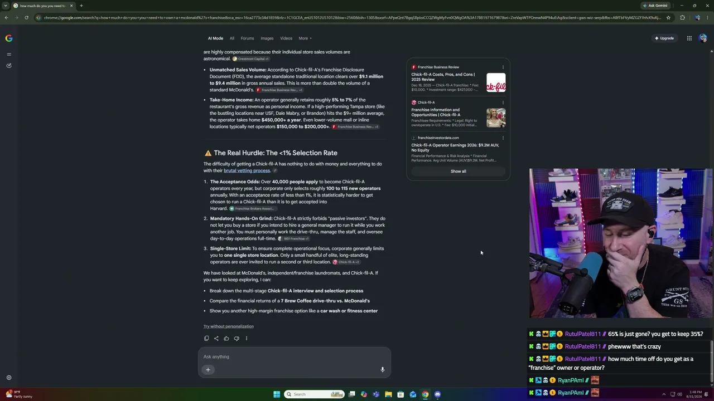Click the 'Ask anything' input field
Viewport: 714px width, 401px height.
[x=295, y=356]
